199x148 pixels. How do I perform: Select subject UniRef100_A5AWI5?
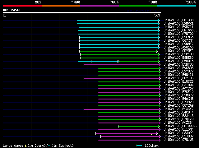point(178,61)
